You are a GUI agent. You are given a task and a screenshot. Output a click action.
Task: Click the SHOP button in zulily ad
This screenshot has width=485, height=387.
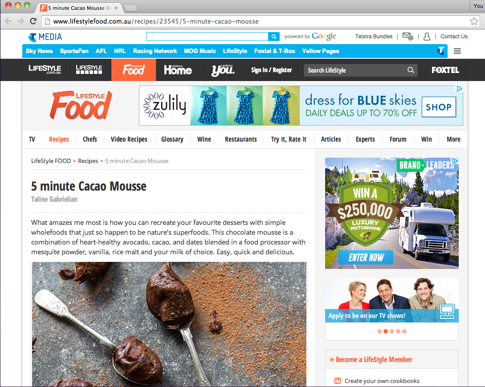(438, 107)
